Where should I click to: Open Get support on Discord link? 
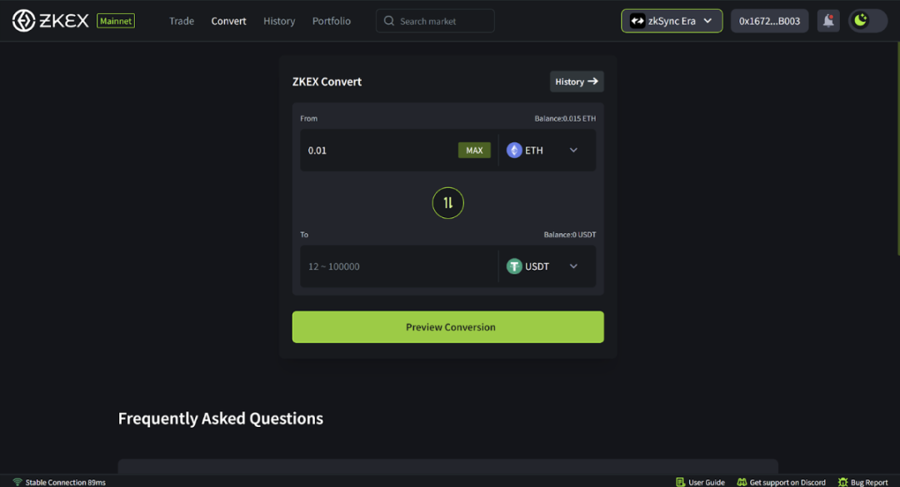[781, 482]
